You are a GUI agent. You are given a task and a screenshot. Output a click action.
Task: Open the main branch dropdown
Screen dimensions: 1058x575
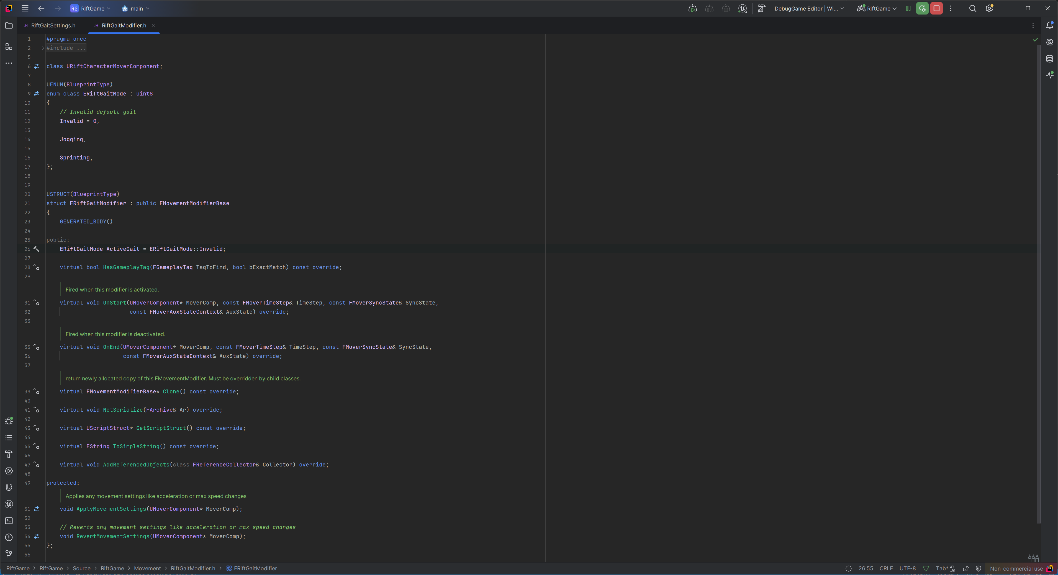click(135, 8)
